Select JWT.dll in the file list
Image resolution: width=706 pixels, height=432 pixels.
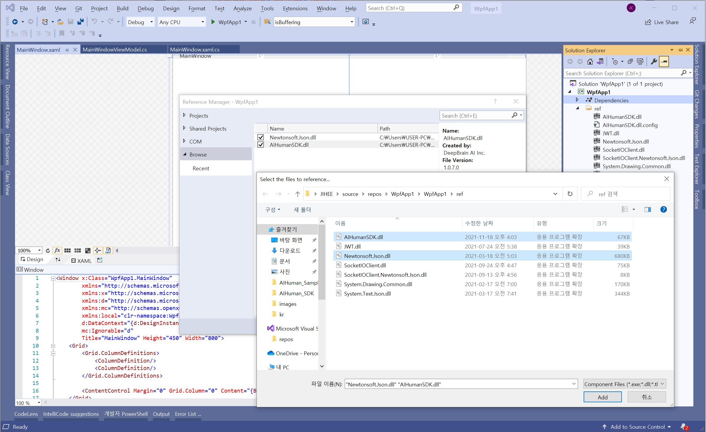tap(482, 246)
